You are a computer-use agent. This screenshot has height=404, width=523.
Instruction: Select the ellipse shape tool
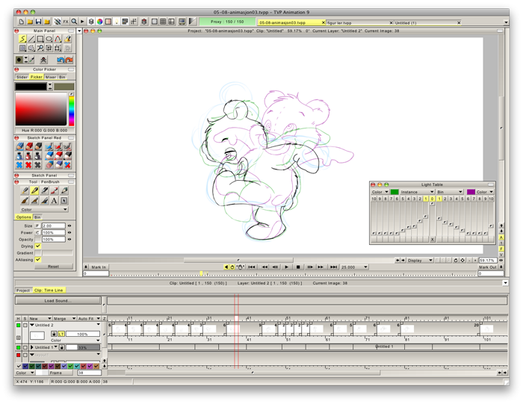[x=49, y=39]
